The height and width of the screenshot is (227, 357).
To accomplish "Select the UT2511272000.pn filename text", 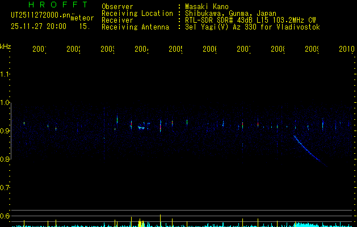I will [40, 15].
